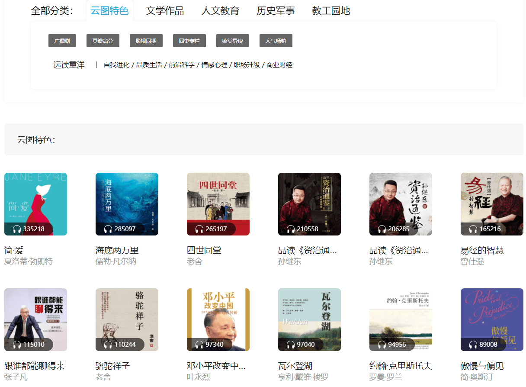The width and height of the screenshot is (526, 387).
Task: Click headphone icon on 简·爱 cover
Action: pyautogui.click(x=17, y=229)
